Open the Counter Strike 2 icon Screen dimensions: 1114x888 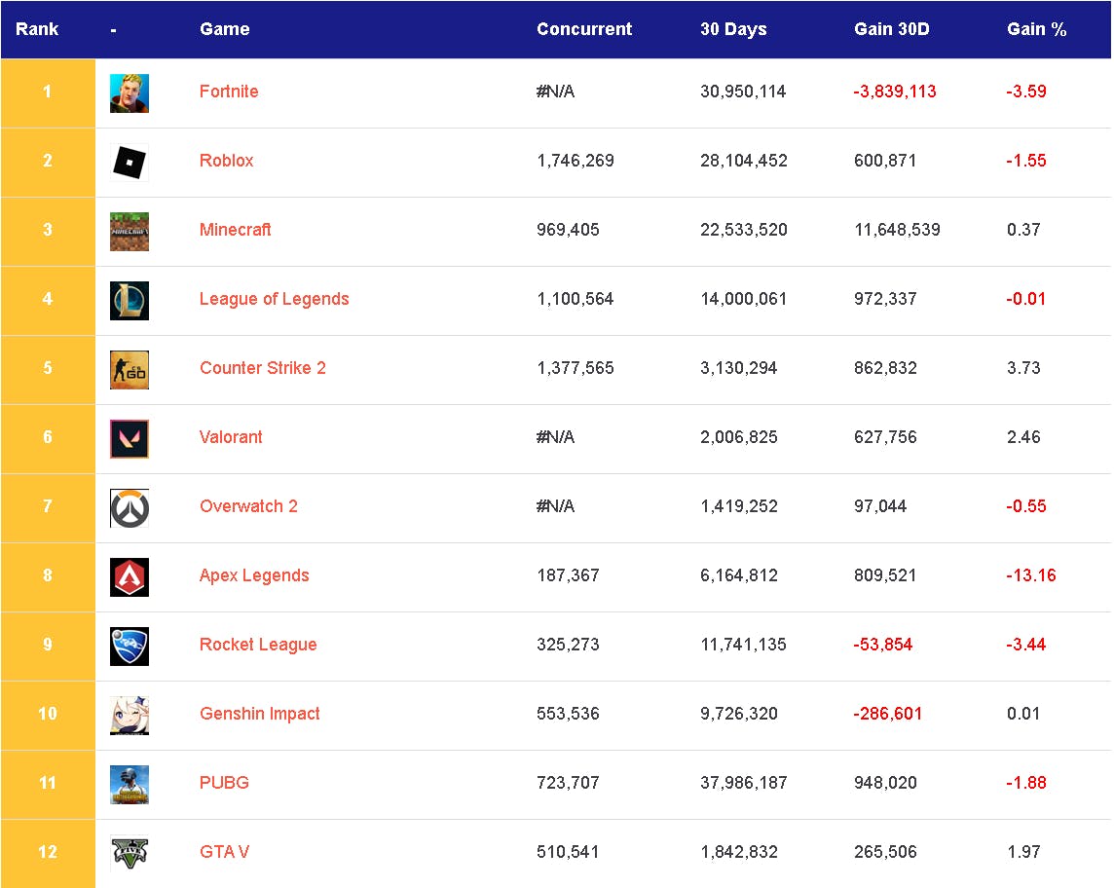(130, 370)
